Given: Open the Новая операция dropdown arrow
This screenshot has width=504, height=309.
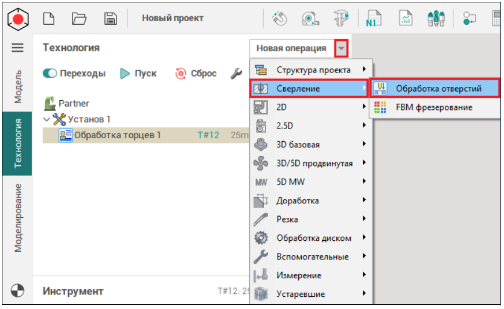Looking at the screenshot, I should coord(342,48).
